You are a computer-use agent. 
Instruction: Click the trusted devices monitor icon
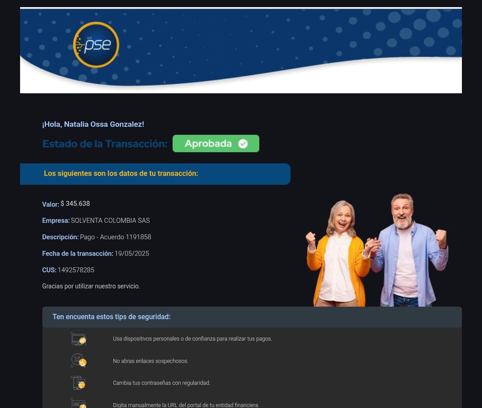point(79,339)
